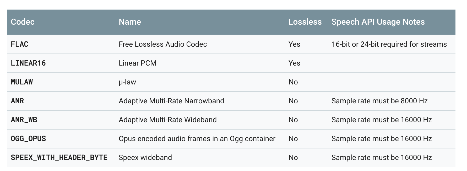Select the AMR_WB codec cell
Image resolution: width=467 pixels, height=171 pixels.
tap(24, 120)
